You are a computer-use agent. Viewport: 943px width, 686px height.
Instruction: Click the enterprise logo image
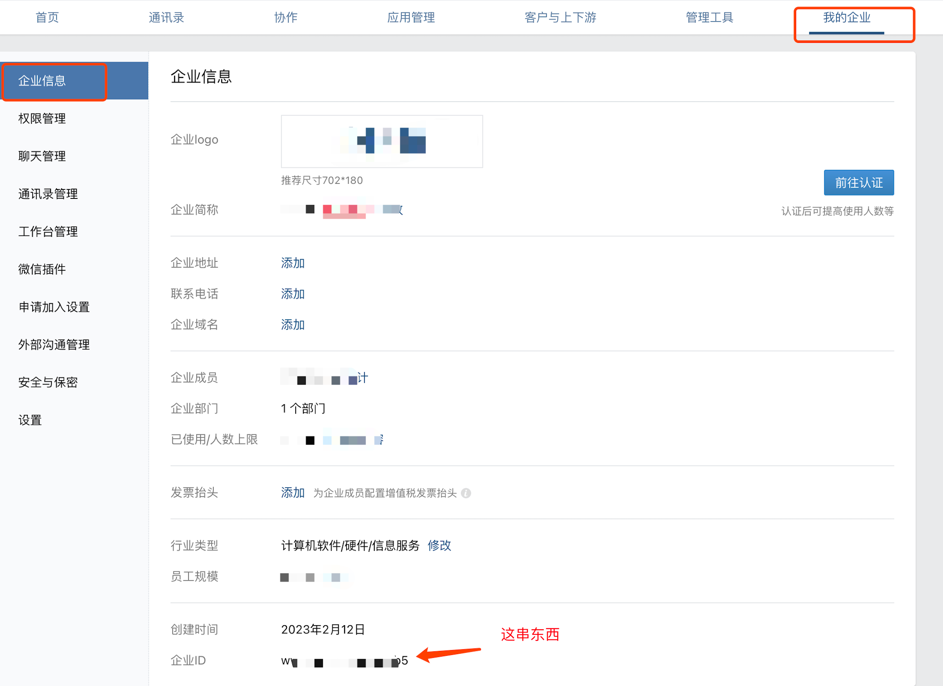tap(382, 141)
